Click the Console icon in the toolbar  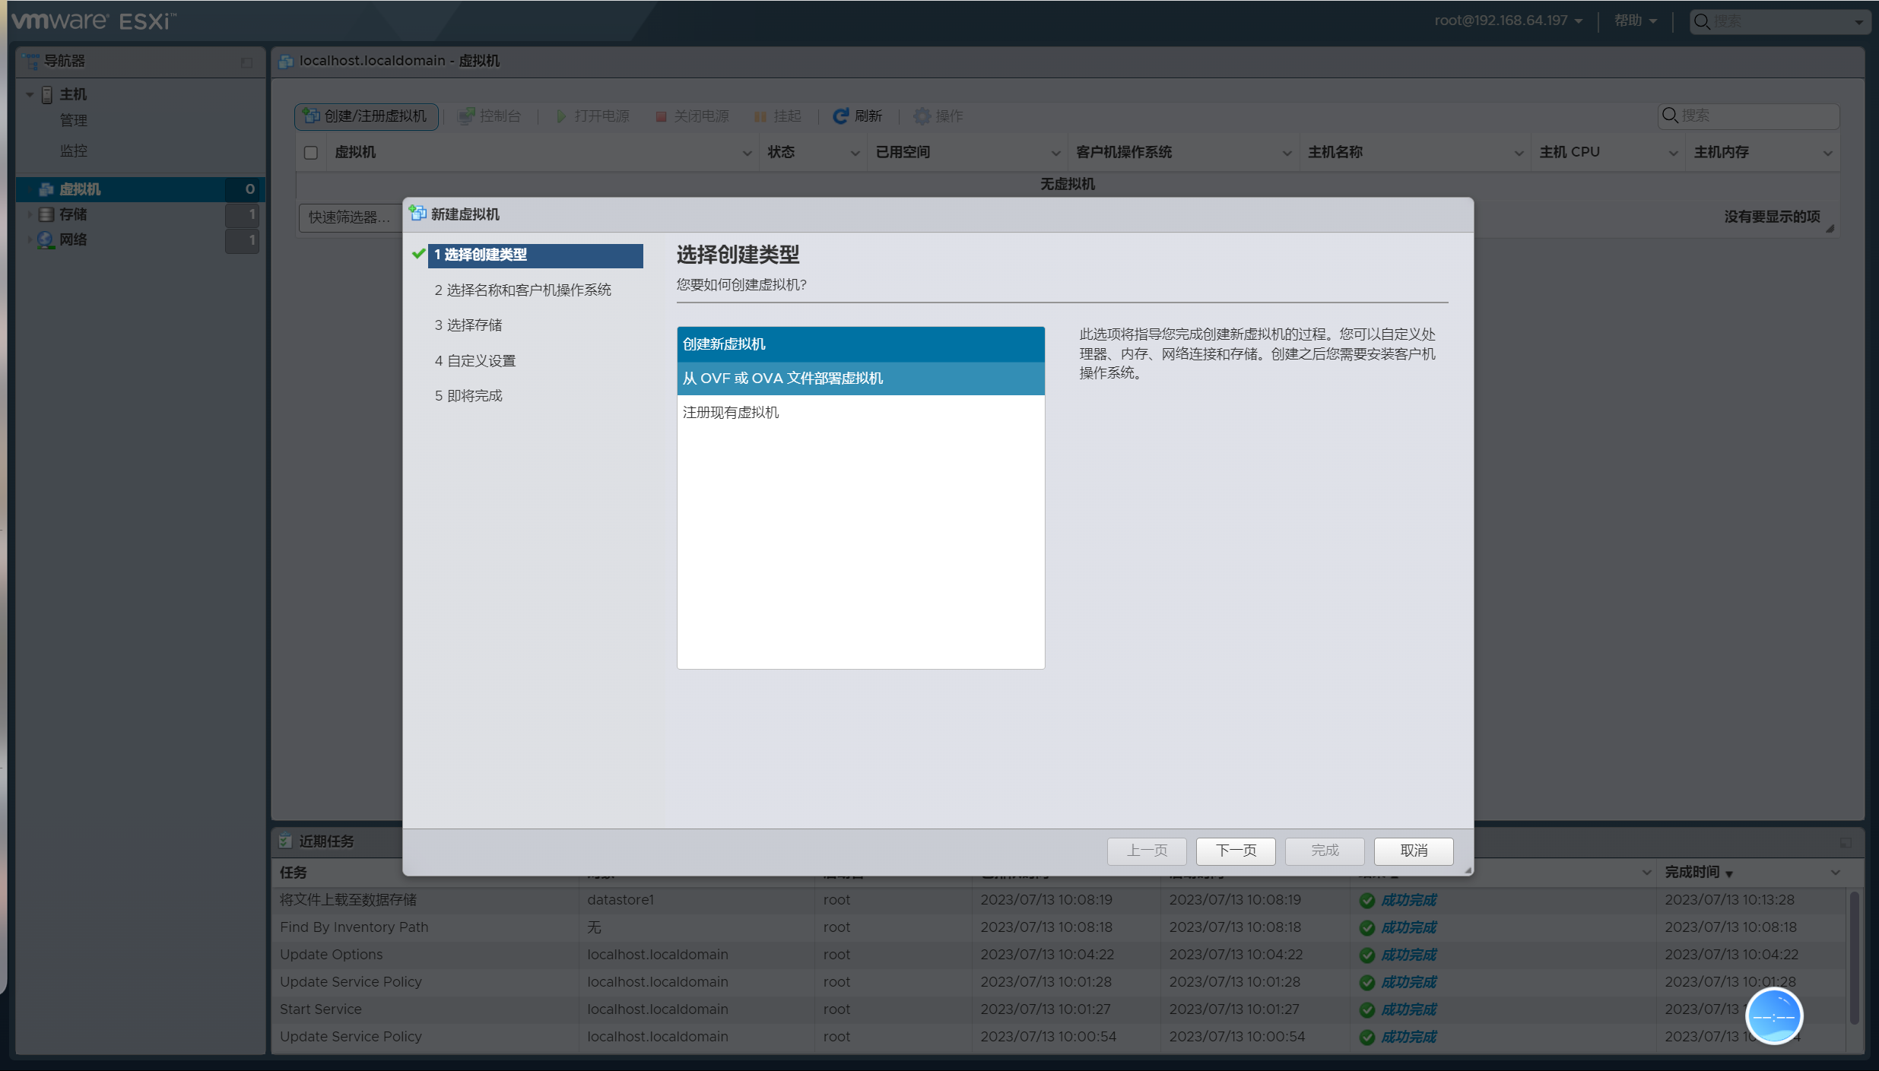[x=467, y=116]
